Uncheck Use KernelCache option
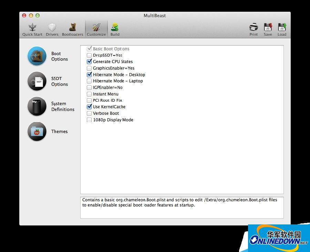Viewport: 310px width, 252px height. (90, 107)
